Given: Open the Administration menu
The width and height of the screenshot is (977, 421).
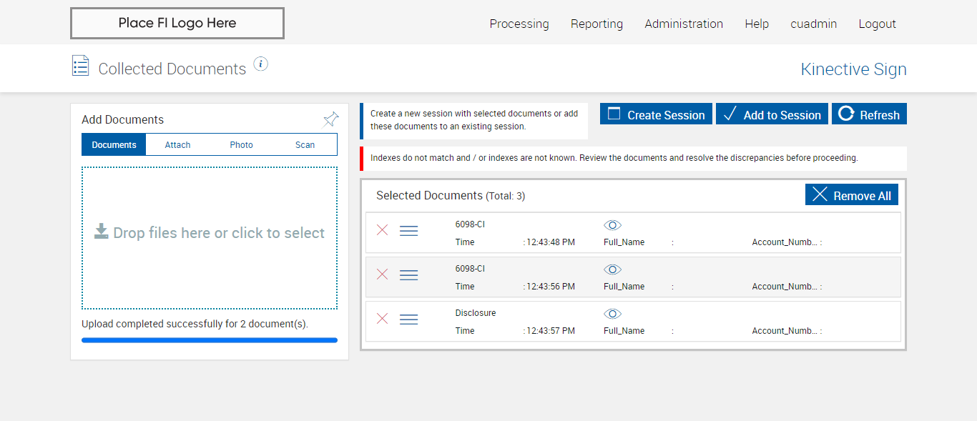Looking at the screenshot, I should (x=684, y=24).
